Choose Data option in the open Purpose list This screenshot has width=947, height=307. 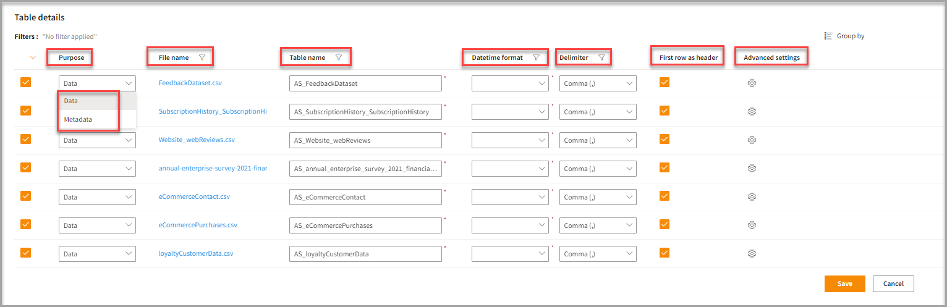coord(70,101)
